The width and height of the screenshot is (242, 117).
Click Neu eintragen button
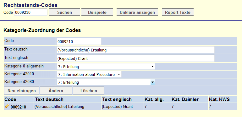tap(22, 91)
